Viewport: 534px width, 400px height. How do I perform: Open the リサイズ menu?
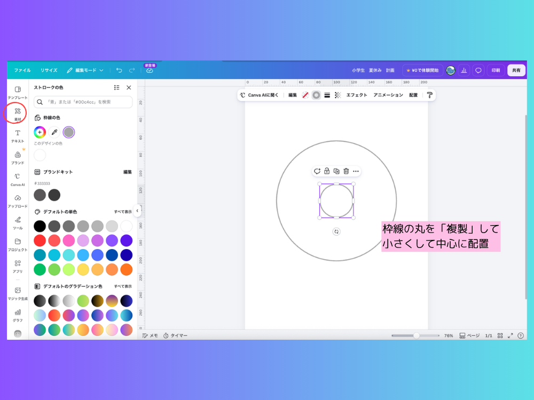pos(49,70)
